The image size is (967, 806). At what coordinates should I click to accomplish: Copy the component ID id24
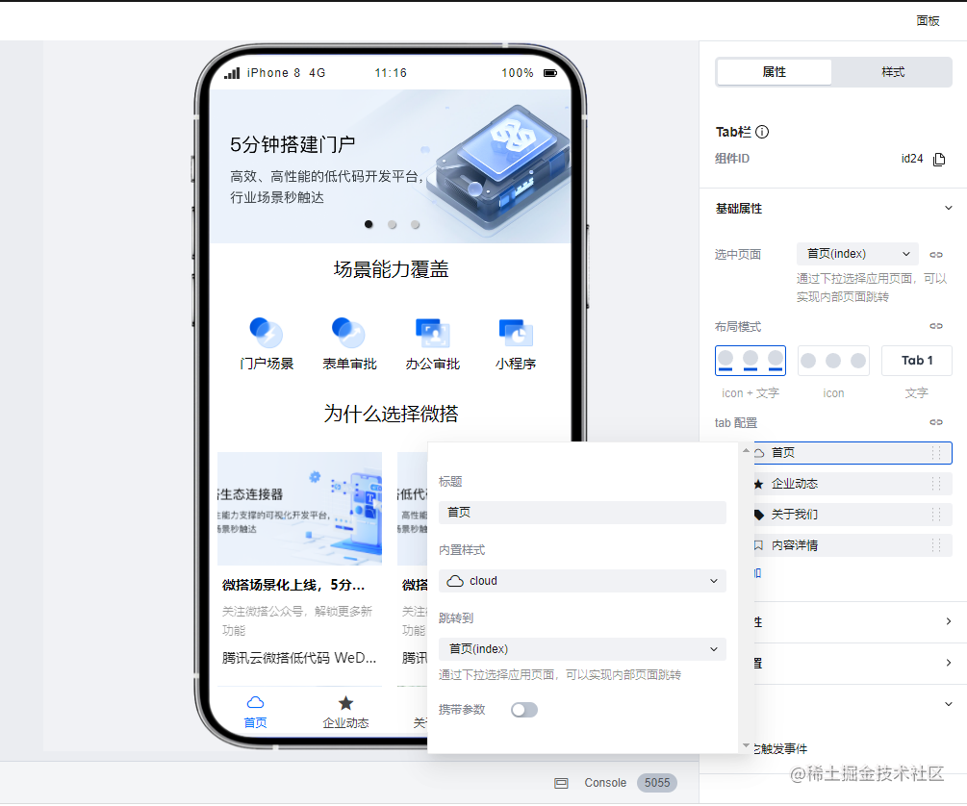(x=939, y=159)
